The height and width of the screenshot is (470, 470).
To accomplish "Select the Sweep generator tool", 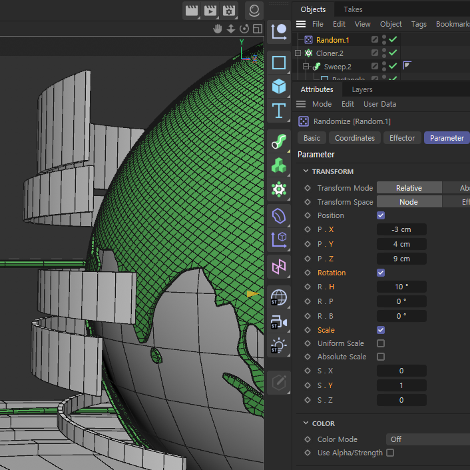I will [x=279, y=141].
